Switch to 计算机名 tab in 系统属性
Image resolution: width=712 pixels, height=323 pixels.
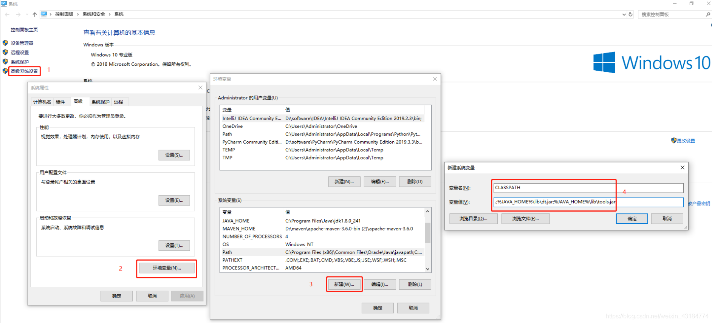tap(42, 102)
